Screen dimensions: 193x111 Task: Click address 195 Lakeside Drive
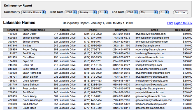click(x=65, y=57)
